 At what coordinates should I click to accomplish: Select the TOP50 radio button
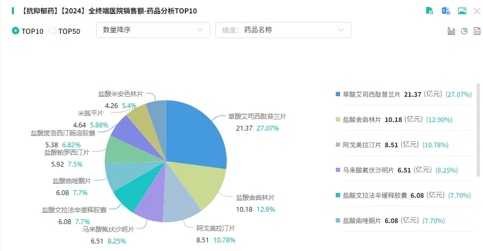[x=53, y=31]
